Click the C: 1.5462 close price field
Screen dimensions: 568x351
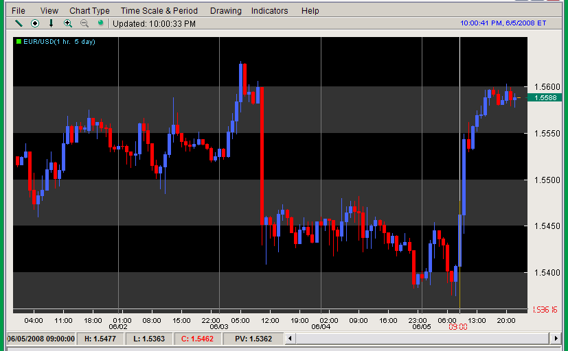click(x=198, y=339)
